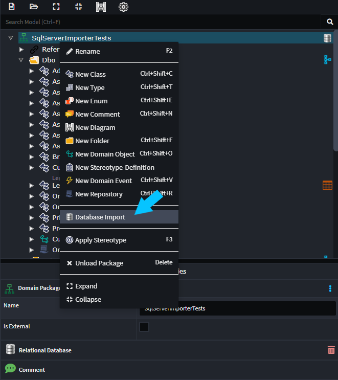This screenshot has width=338, height=380.
Task: Click the Dbo folder icon
Action: click(x=34, y=60)
